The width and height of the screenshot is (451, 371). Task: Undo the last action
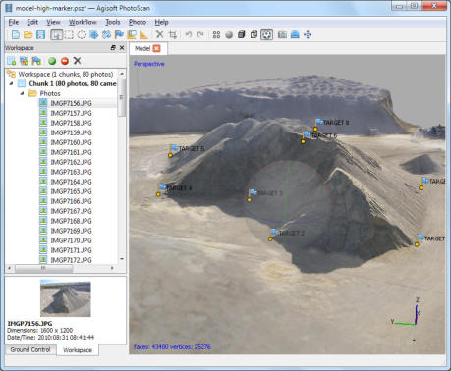click(x=189, y=34)
